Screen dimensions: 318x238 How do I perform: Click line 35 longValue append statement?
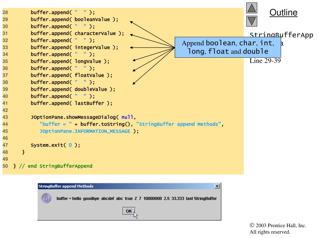70,61
